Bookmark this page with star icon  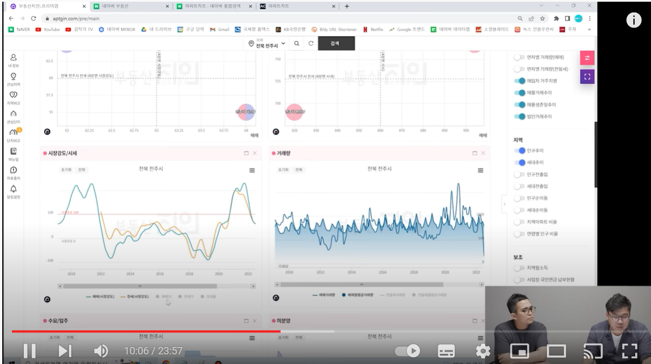pyautogui.click(x=542, y=19)
